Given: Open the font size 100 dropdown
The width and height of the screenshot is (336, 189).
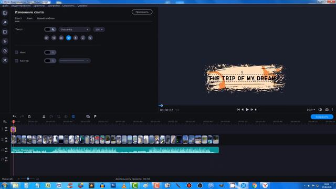Looking at the screenshot, I should [99, 29].
